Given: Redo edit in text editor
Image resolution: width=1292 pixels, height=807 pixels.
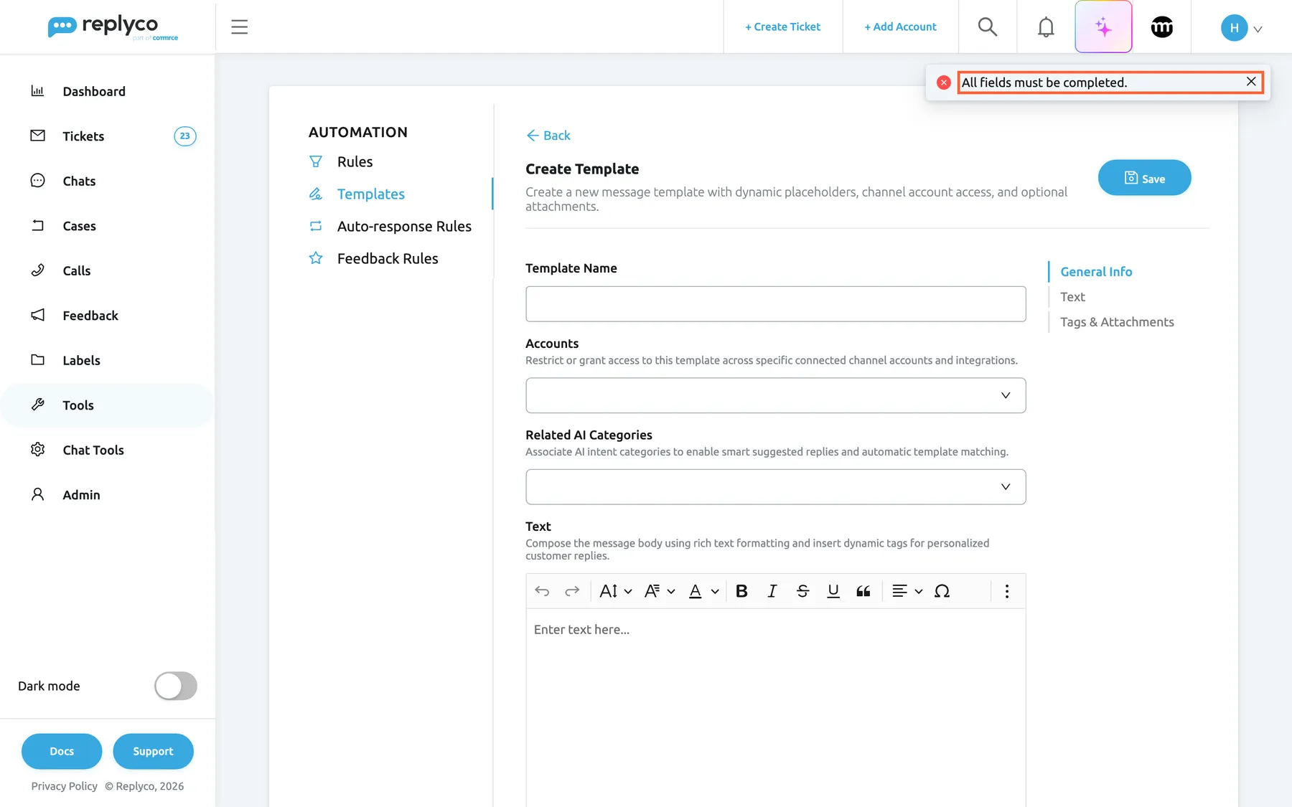Looking at the screenshot, I should (x=572, y=591).
